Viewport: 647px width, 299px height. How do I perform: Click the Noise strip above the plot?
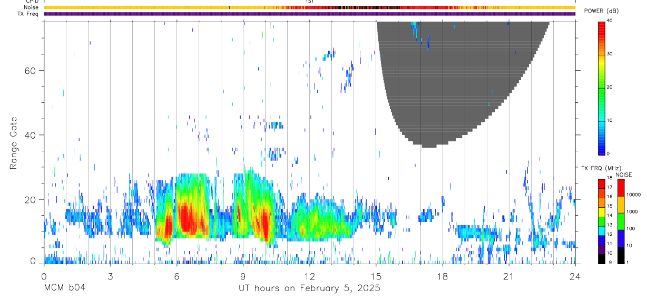(x=310, y=7)
